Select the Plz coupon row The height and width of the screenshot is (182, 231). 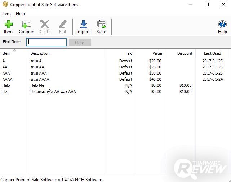pos(115,92)
